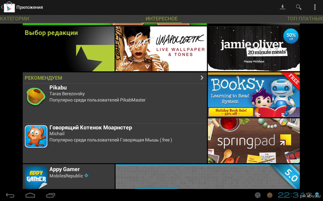Open the three-dot overflow menu
This screenshot has width=323, height=201.
(315, 7)
